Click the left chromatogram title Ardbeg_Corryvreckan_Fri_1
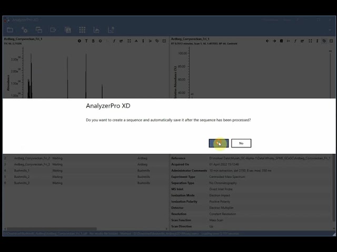This screenshot has width=337, height=252. tap(23, 39)
